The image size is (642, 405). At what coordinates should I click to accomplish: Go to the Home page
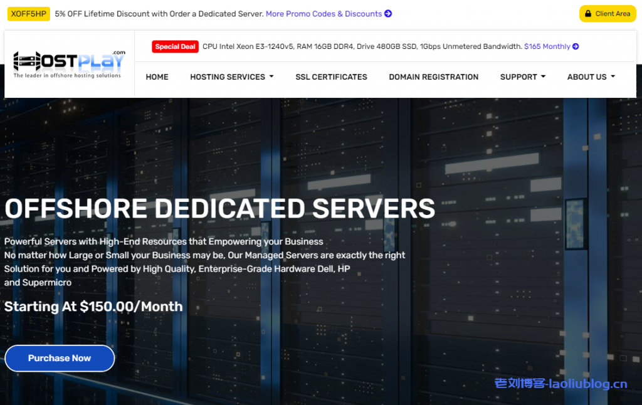coord(157,77)
